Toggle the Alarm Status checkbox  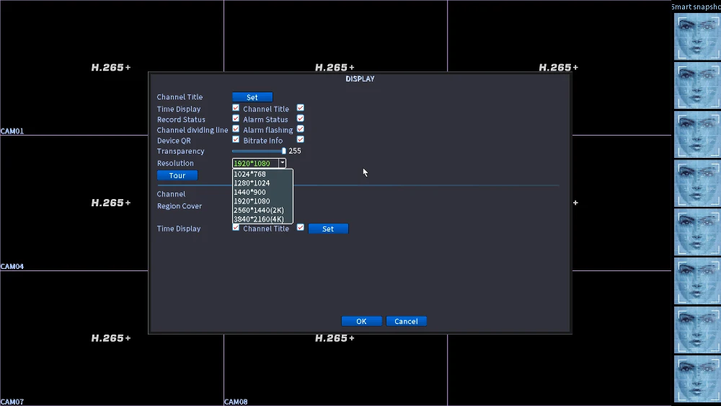pyautogui.click(x=300, y=118)
